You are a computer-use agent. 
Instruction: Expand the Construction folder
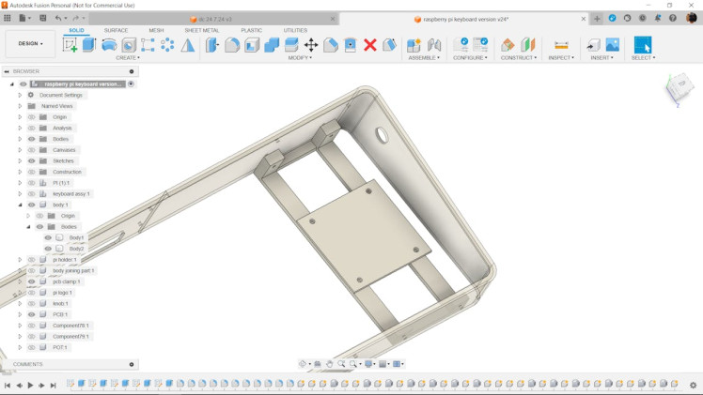click(x=20, y=172)
